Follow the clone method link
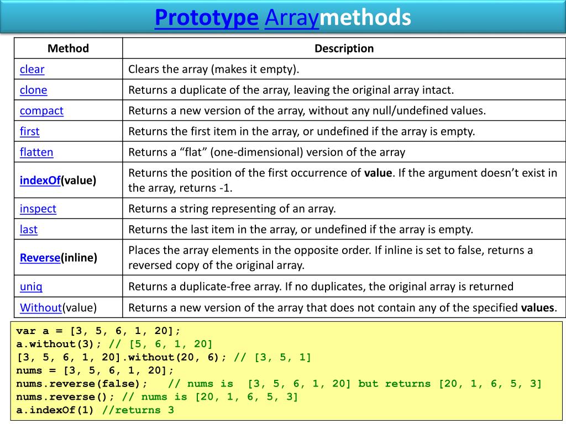This screenshot has height=424, width=566. click(33, 90)
